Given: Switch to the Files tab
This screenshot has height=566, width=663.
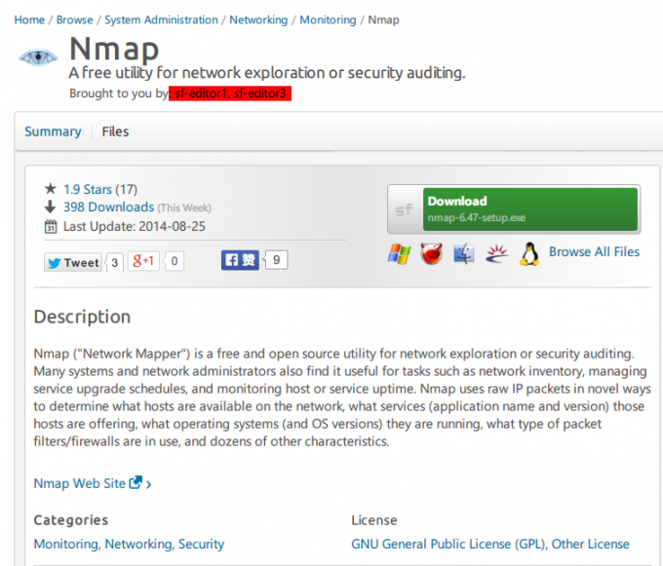Looking at the screenshot, I should [115, 132].
